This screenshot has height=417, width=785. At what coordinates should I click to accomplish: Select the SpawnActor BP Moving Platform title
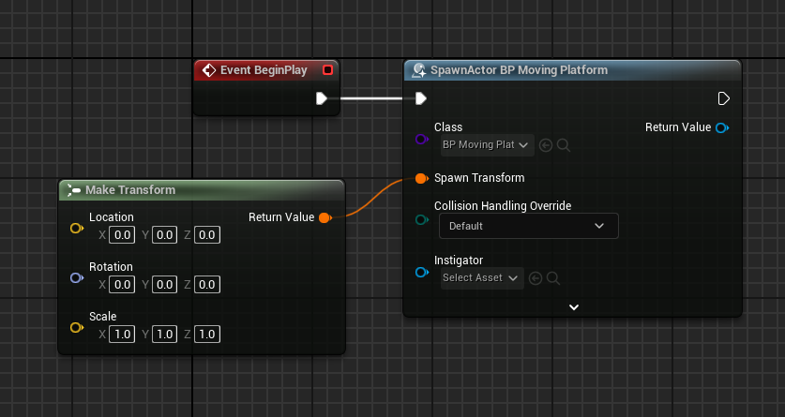519,70
